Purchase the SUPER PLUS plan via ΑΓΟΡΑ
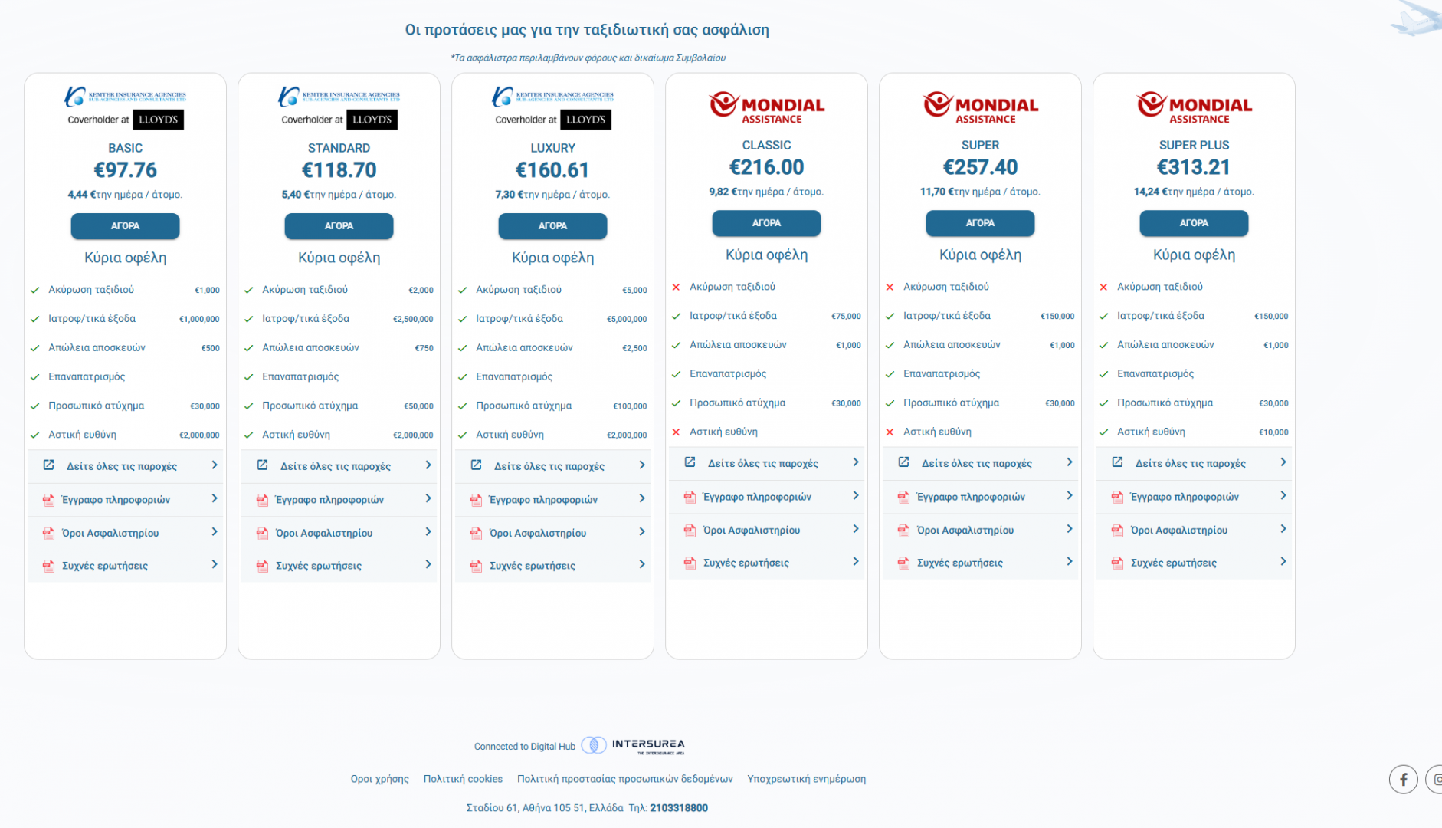 click(1193, 223)
